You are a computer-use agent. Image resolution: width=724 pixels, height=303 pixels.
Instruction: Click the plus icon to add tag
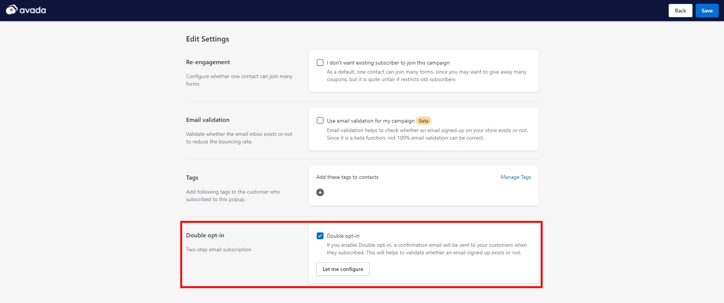tap(320, 192)
